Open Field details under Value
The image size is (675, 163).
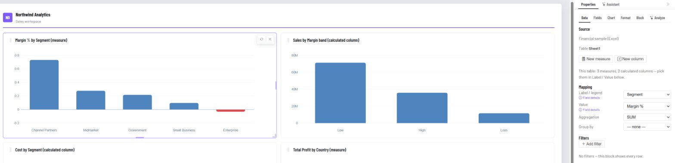589,110
